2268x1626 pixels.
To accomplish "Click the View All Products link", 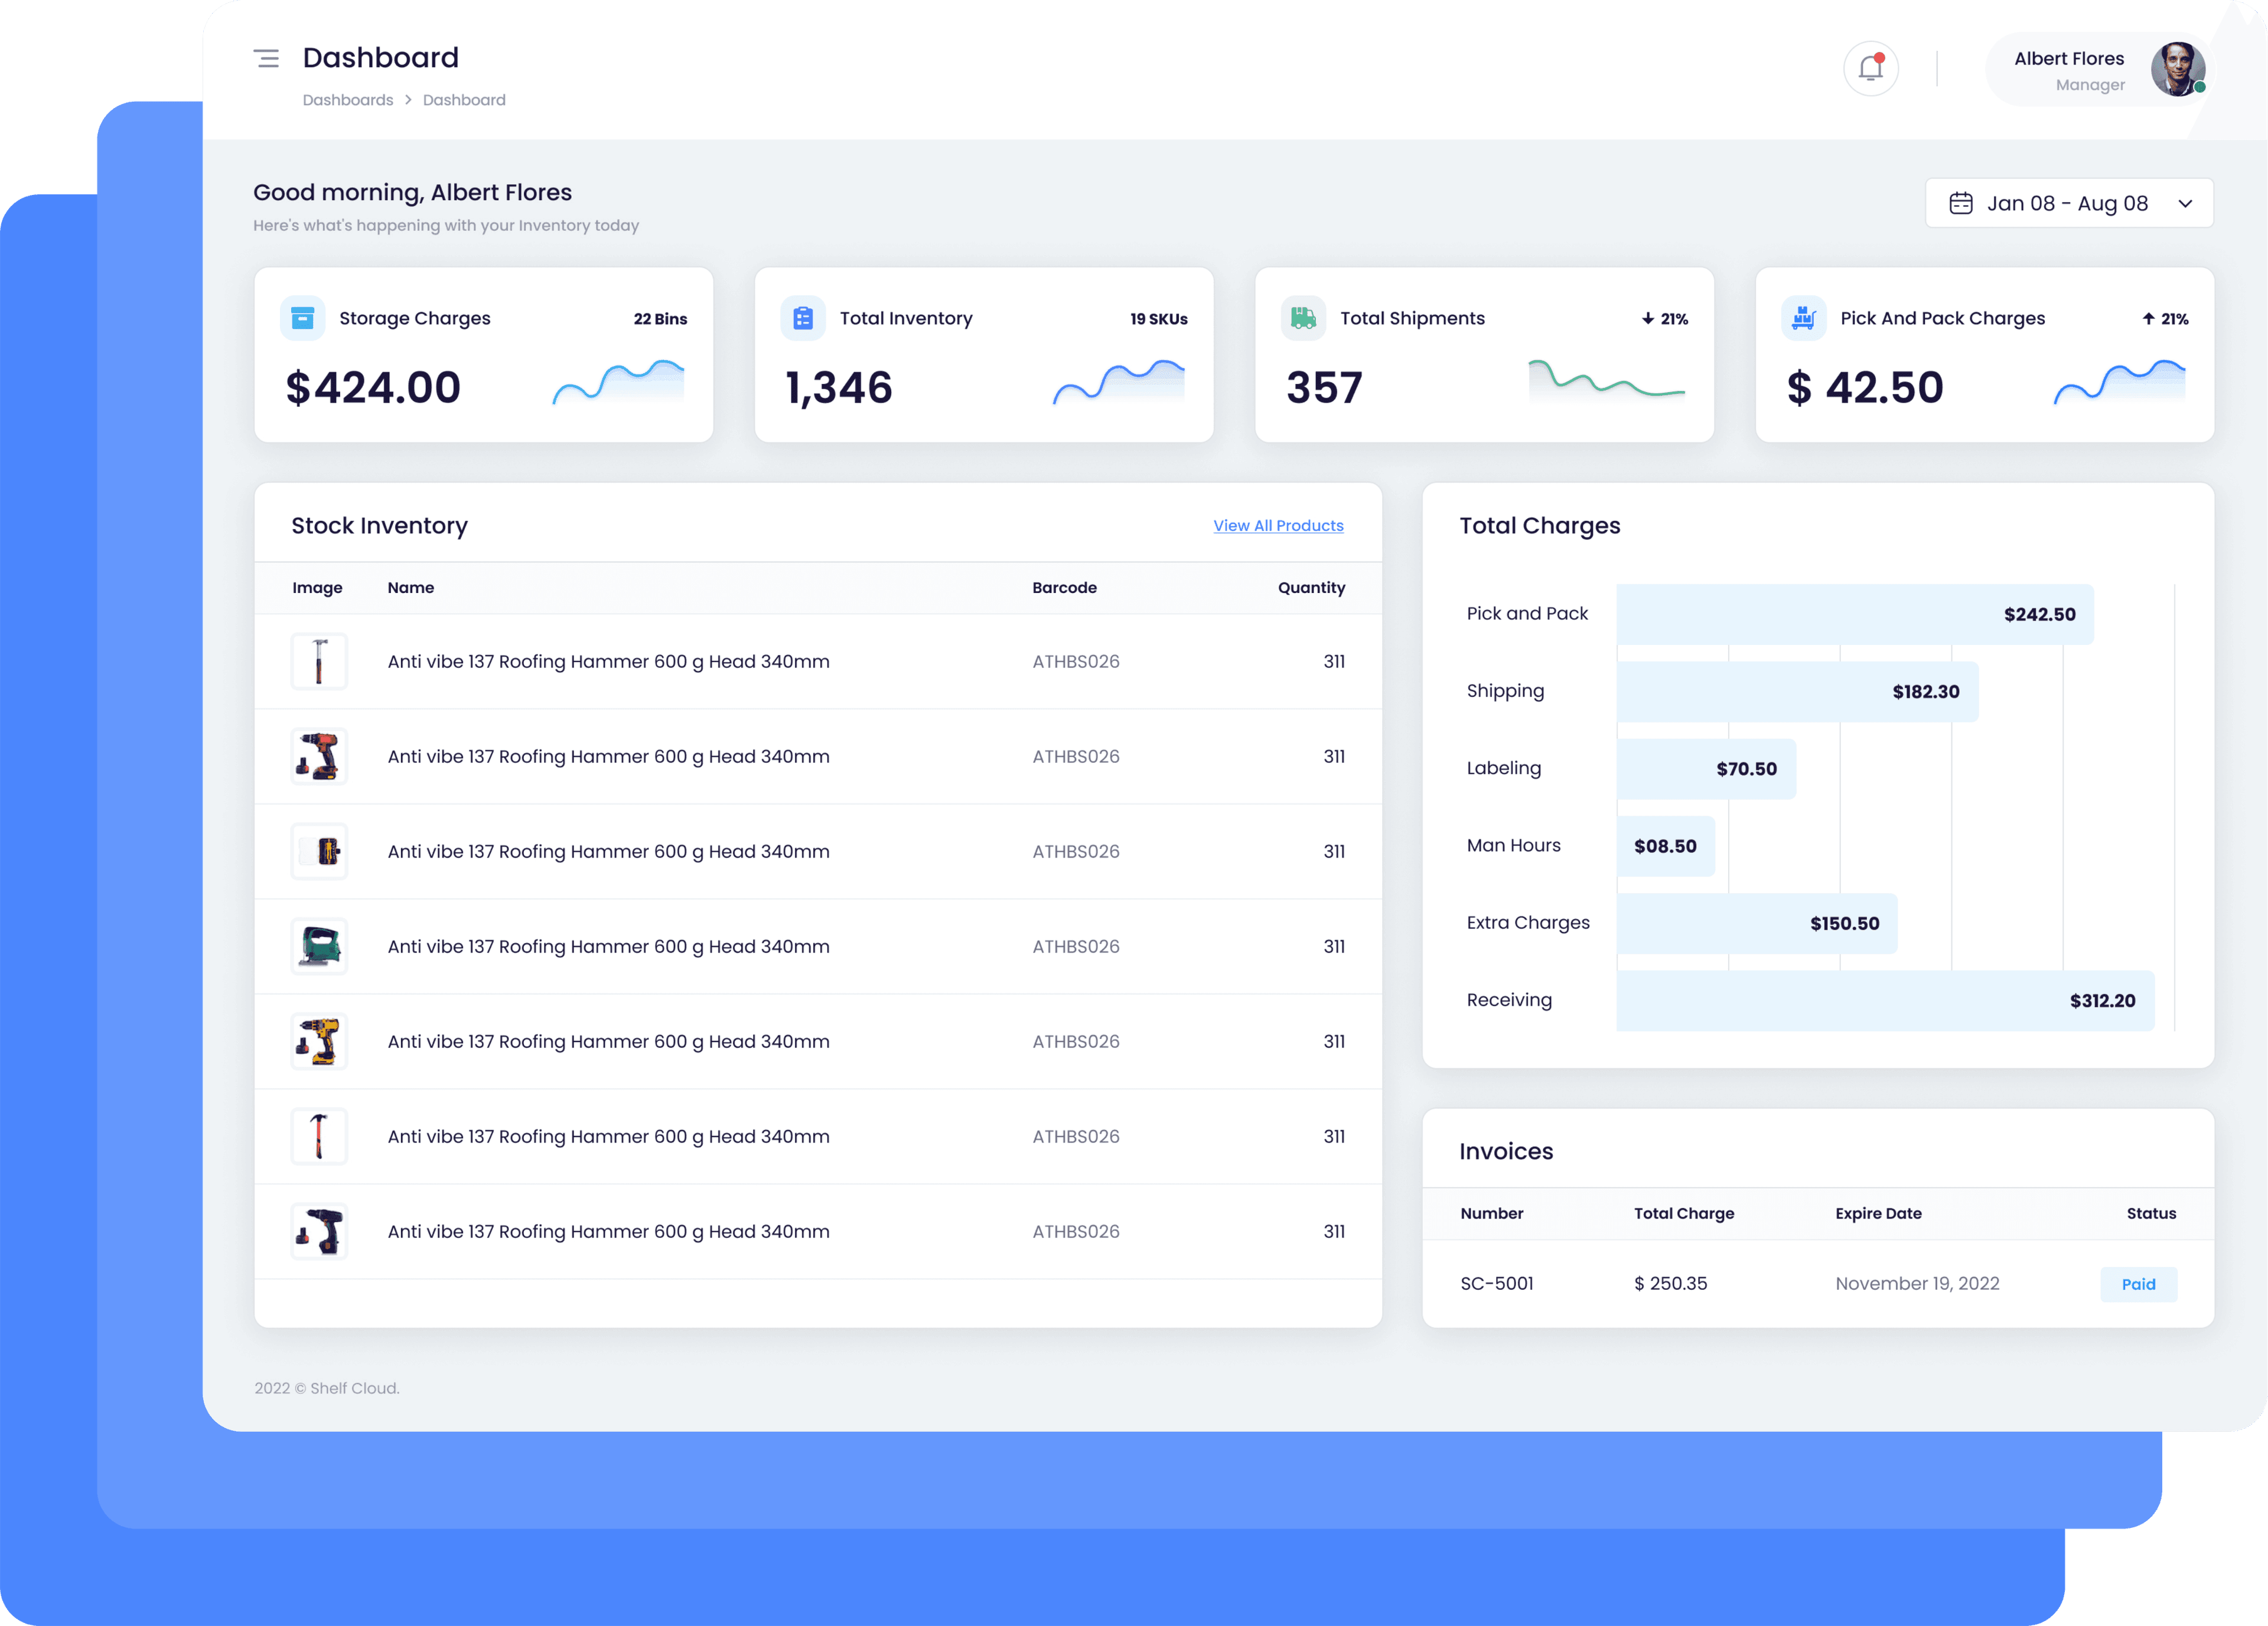I will tap(1278, 525).
